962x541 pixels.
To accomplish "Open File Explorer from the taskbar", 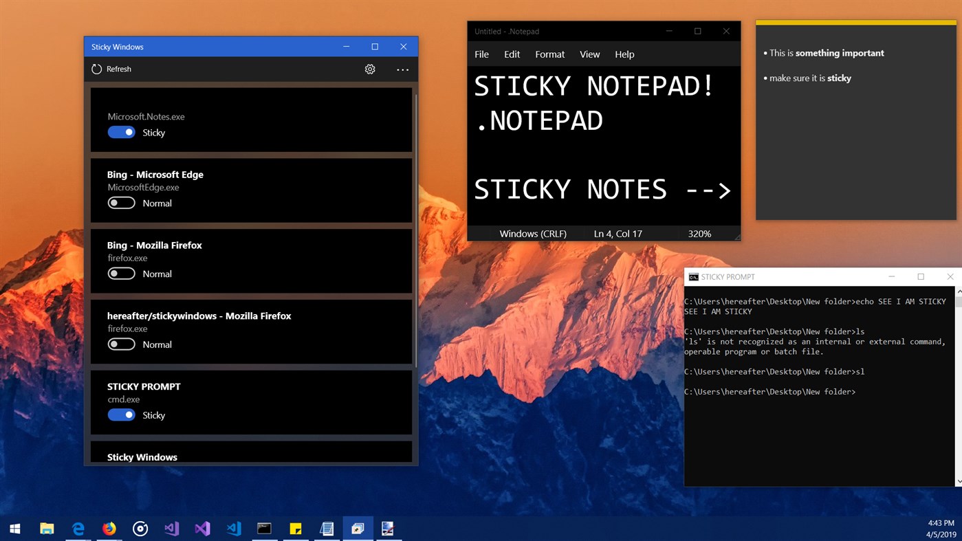I will pos(47,528).
